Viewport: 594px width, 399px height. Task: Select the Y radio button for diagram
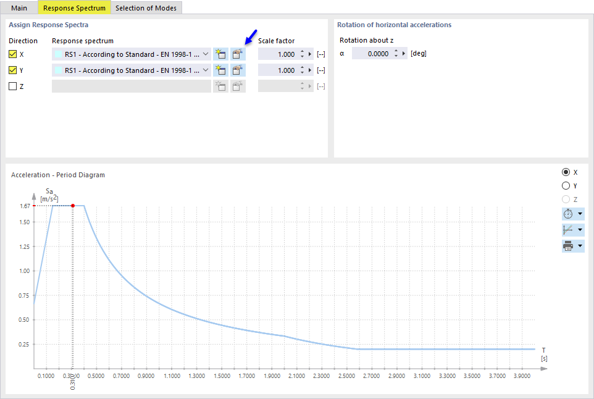(566, 186)
